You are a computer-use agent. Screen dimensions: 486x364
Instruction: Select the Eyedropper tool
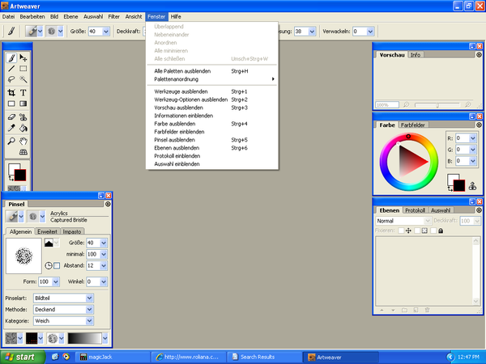click(11, 128)
